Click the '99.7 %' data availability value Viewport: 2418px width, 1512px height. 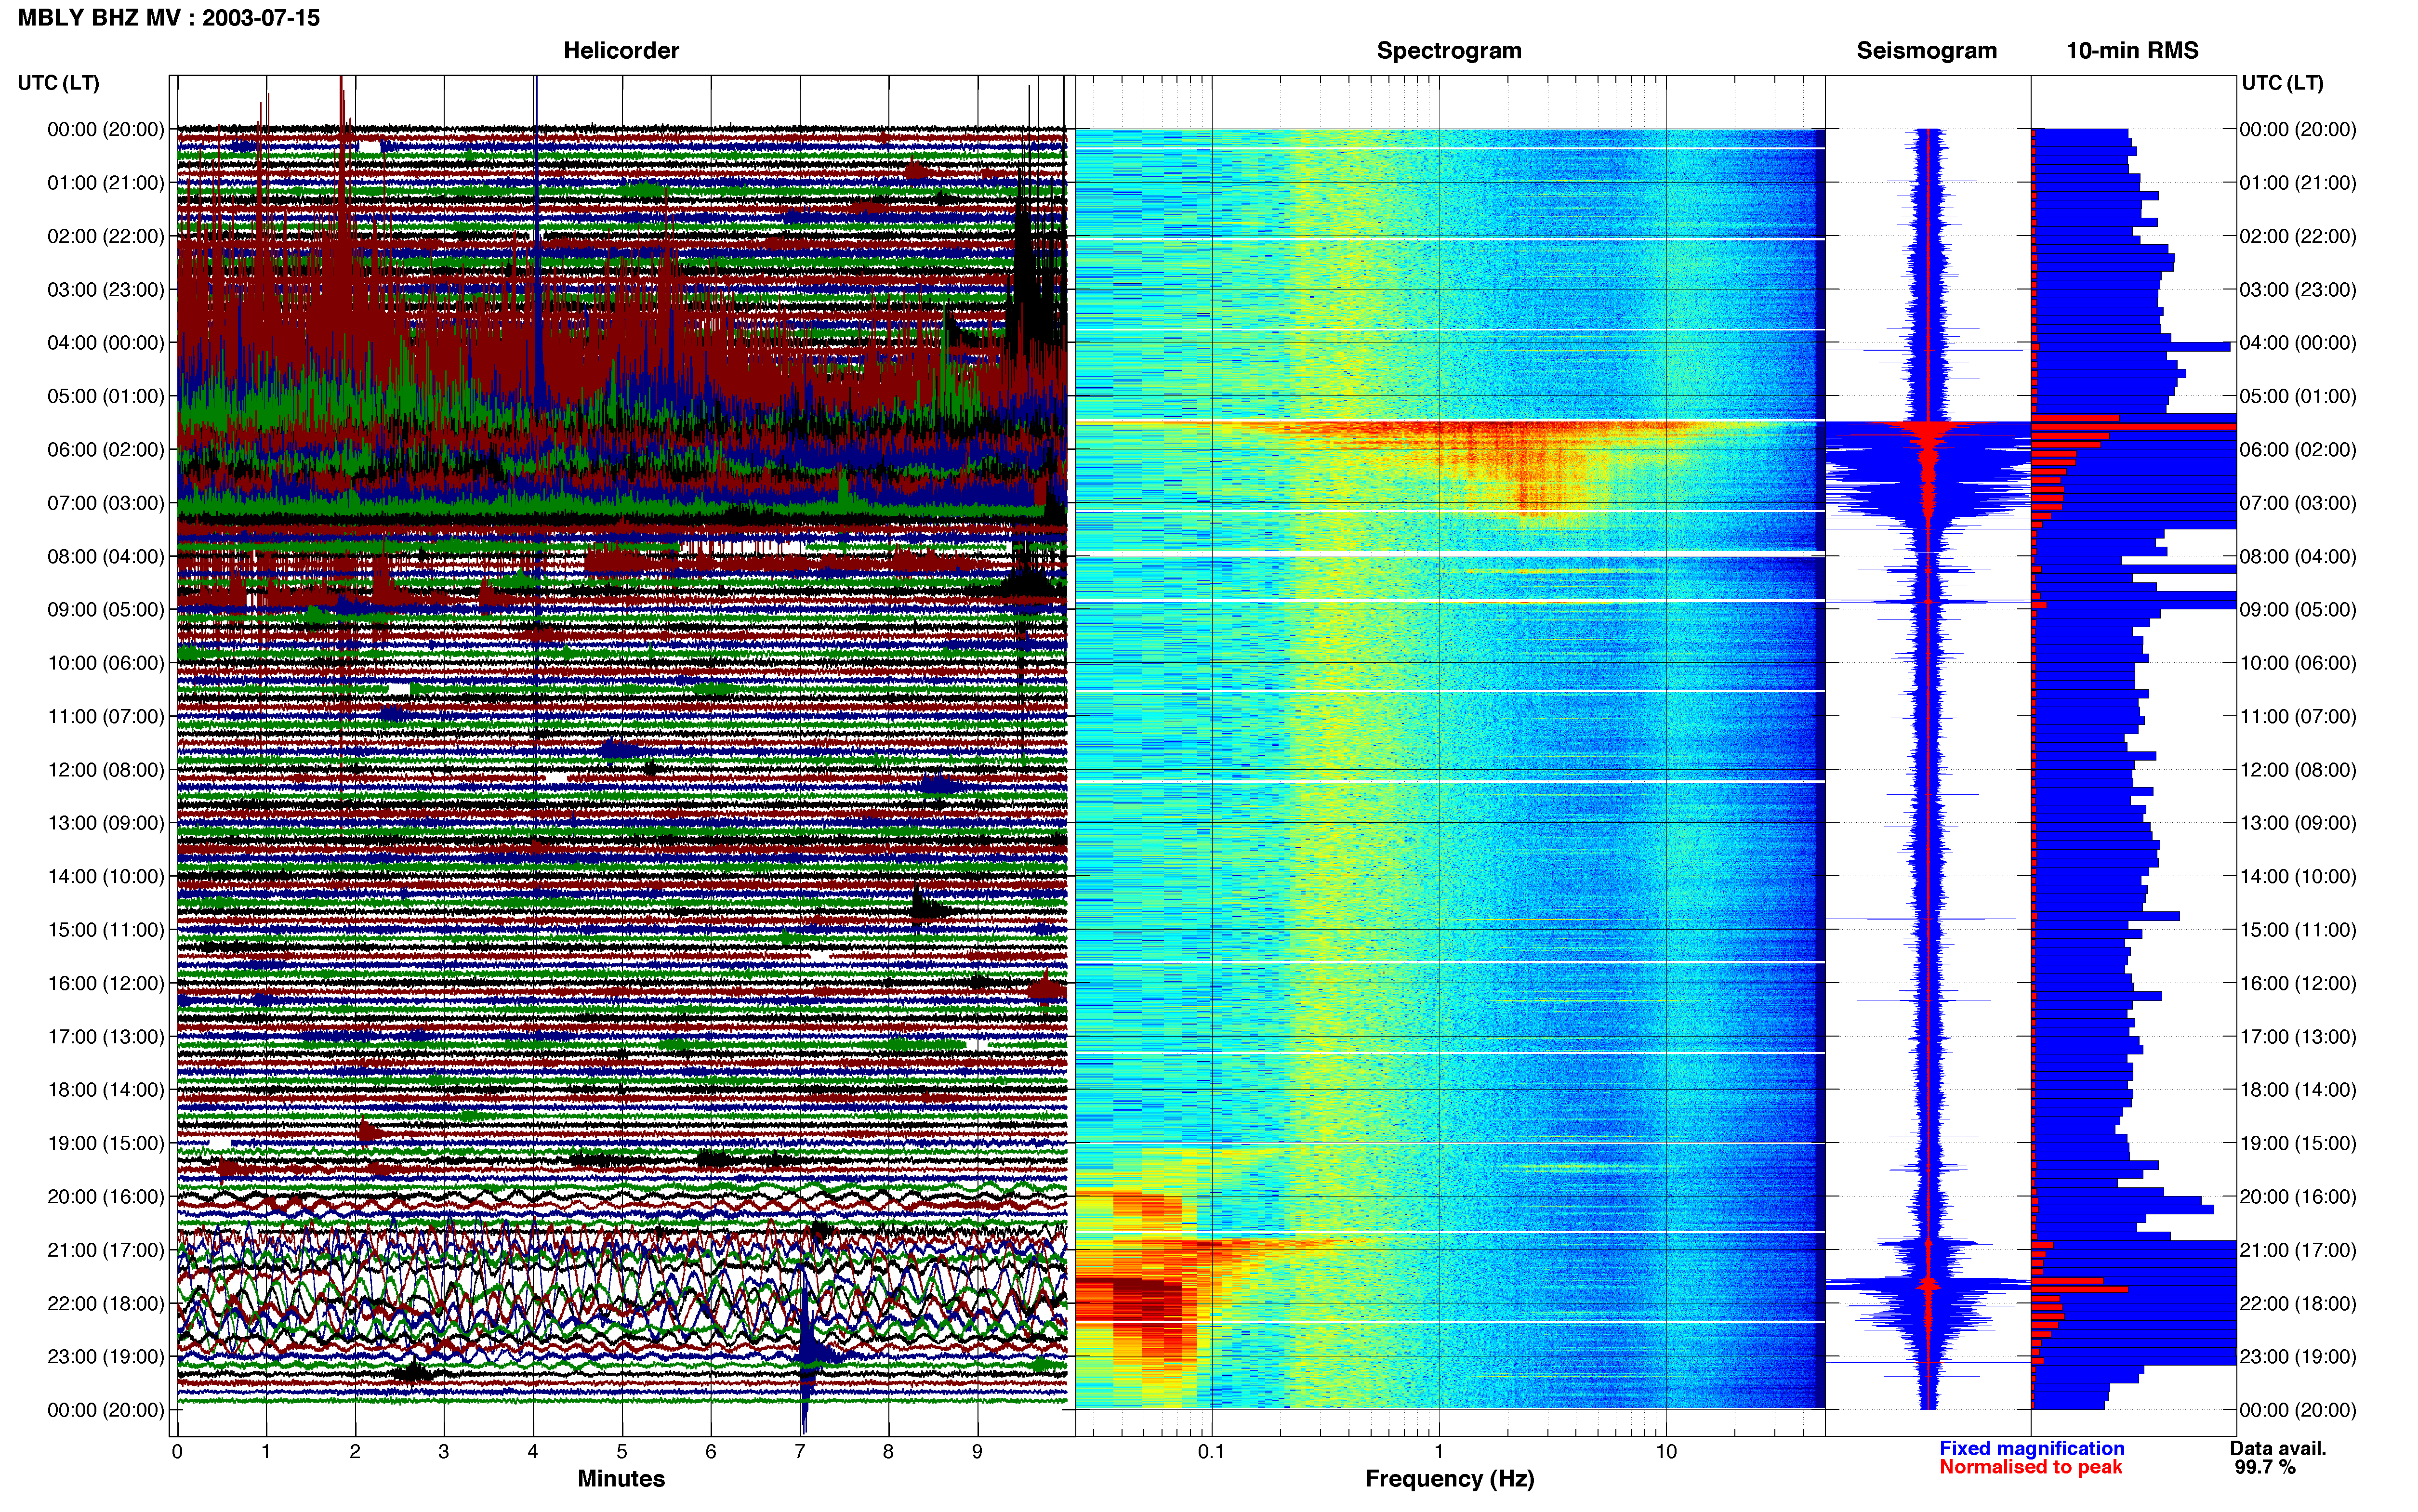click(2265, 1467)
